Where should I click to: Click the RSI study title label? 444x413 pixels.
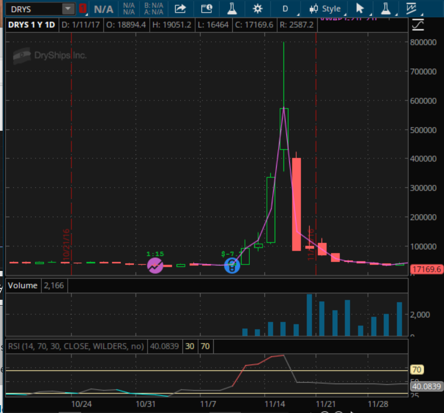pos(76,347)
